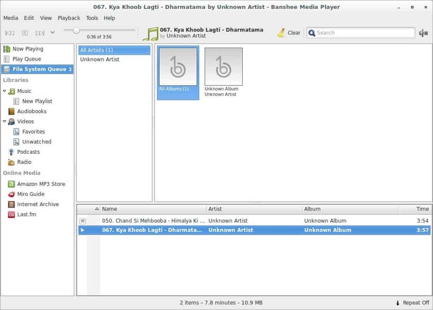Click the playback seek slider knob
433x310 pixels.
tap(76, 30)
